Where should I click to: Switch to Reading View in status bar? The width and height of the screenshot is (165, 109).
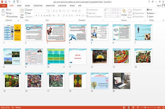tap(133, 108)
